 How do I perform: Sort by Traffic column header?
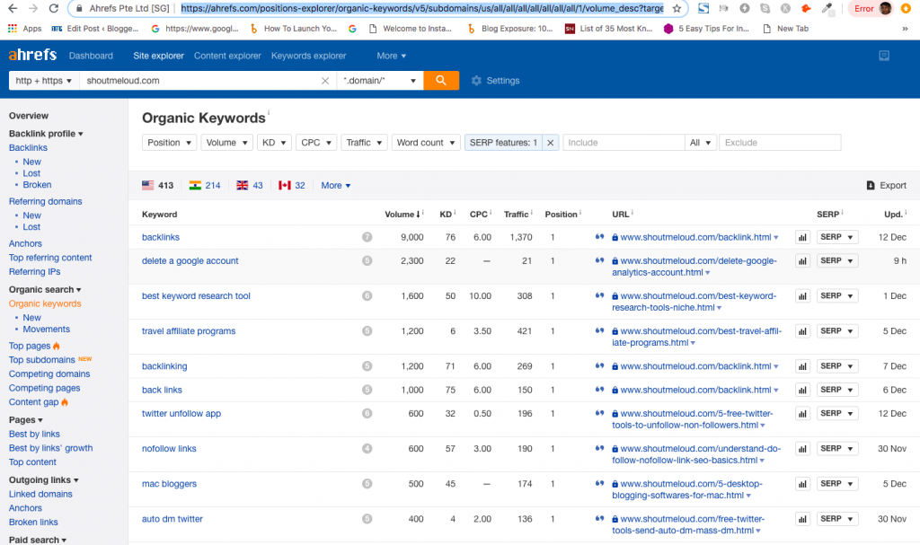(516, 214)
